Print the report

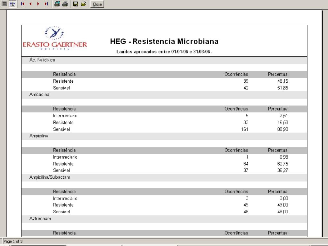coord(65,4)
